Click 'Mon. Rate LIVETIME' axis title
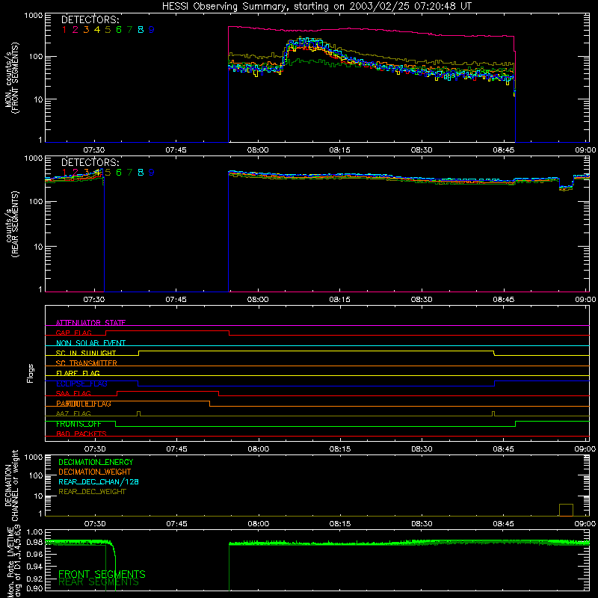 tap(11, 562)
